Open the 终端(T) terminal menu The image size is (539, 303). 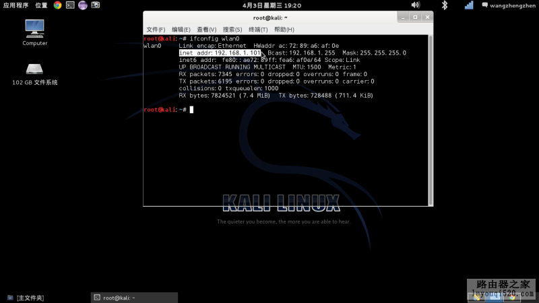click(x=258, y=30)
